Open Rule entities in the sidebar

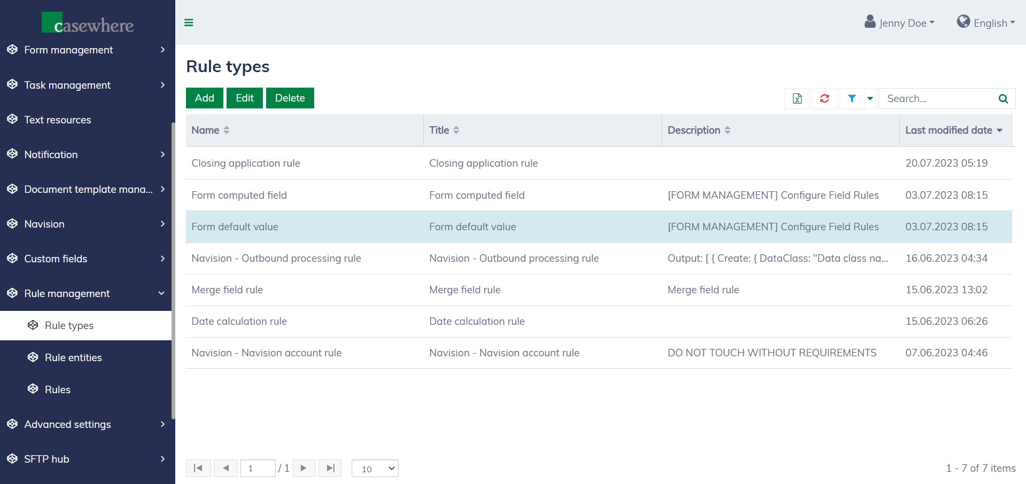(x=73, y=357)
